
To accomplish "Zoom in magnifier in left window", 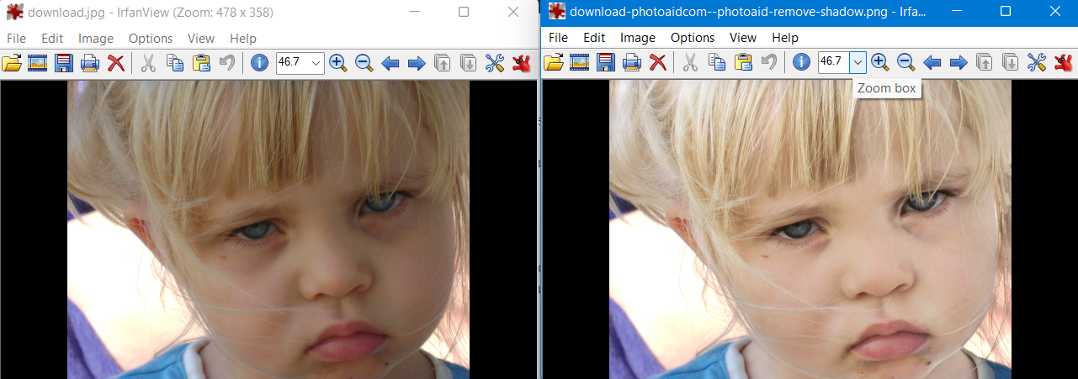I will pos(338,63).
